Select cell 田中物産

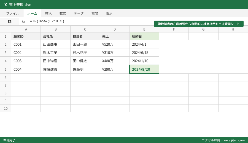pos(55,61)
